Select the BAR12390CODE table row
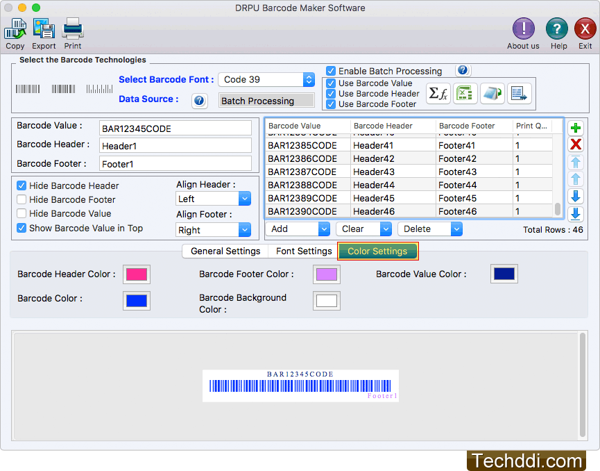 tap(409, 212)
